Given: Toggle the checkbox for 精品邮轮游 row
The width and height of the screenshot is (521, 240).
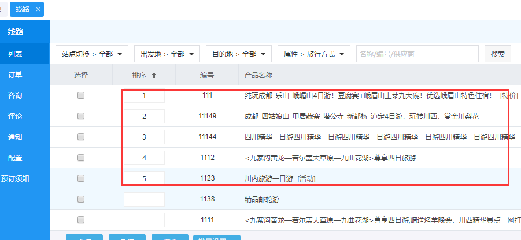Looking at the screenshot, I should [x=81, y=199].
